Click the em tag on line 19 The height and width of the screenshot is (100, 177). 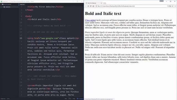click(33, 86)
